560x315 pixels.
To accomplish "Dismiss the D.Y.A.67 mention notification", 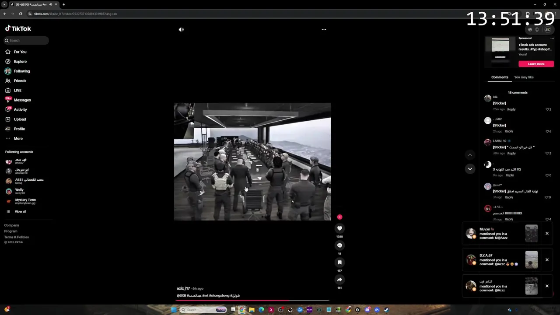I will (x=547, y=259).
